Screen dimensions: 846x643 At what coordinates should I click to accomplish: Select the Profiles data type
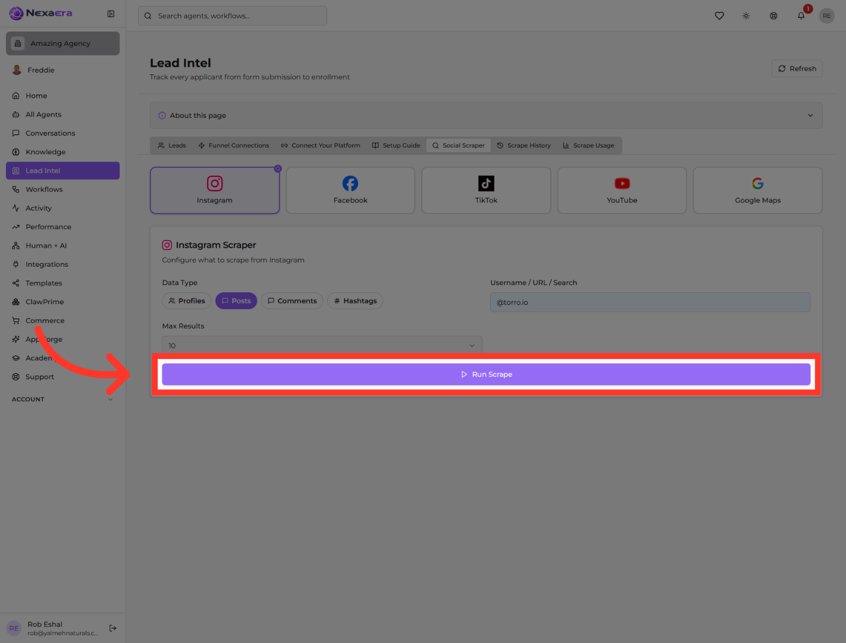click(x=187, y=301)
